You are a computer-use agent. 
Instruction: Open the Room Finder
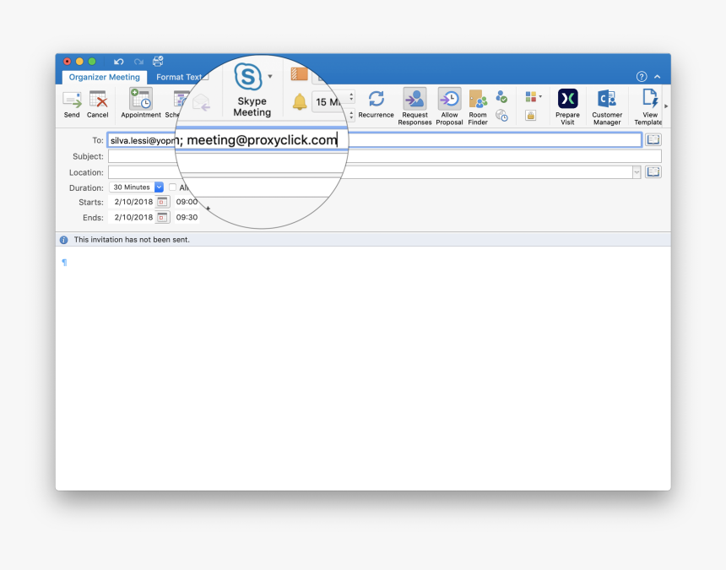(x=478, y=107)
